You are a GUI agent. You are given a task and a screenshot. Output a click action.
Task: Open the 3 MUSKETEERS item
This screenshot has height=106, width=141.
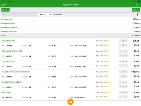click(8, 61)
